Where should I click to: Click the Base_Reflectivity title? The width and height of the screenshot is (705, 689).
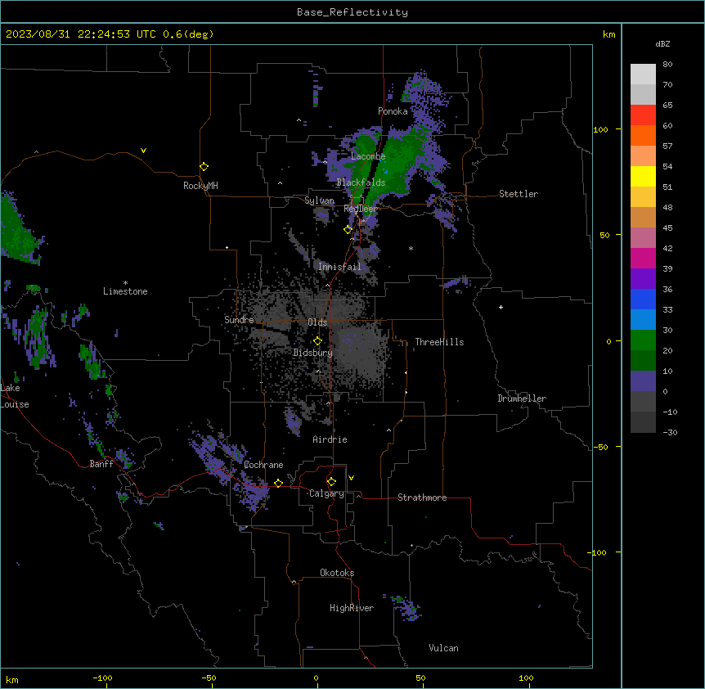tap(352, 12)
